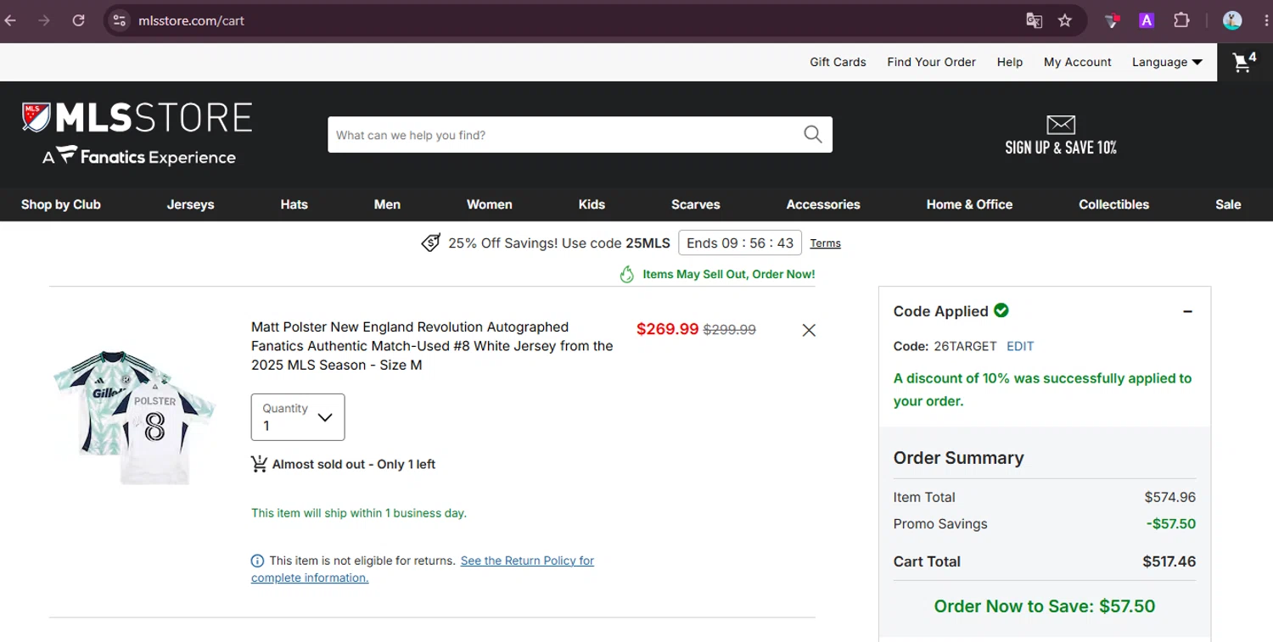
Task: Open the browser three-dot menu
Action: pyautogui.click(x=1265, y=20)
